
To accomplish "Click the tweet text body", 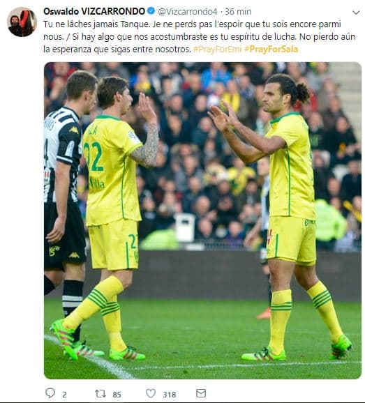I will pyautogui.click(x=200, y=37).
